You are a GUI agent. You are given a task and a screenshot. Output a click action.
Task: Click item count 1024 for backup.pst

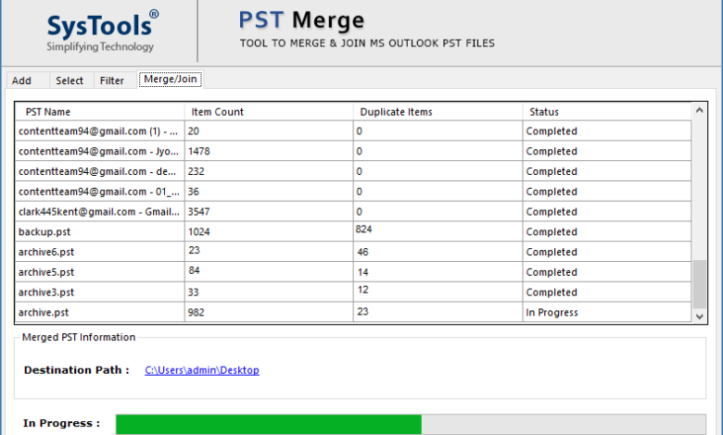(198, 231)
